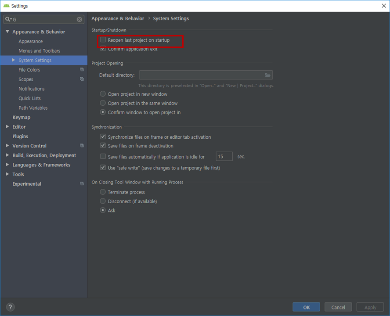The height and width of the screenshot is (316, 390).
Task: Open Path Variables settings
Action: click(x=33, y=108)
